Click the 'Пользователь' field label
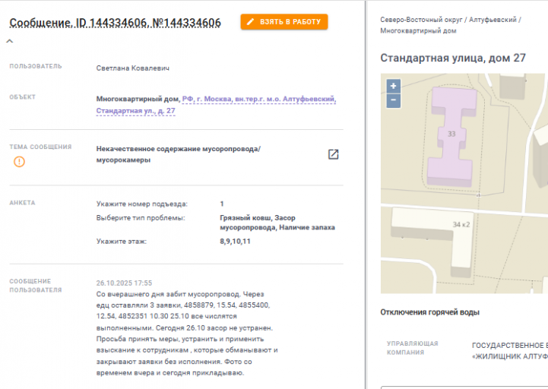The image size is (548, 389). click(36, 66)
